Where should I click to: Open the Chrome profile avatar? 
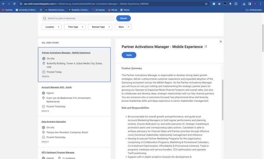(x=255, y=4)
